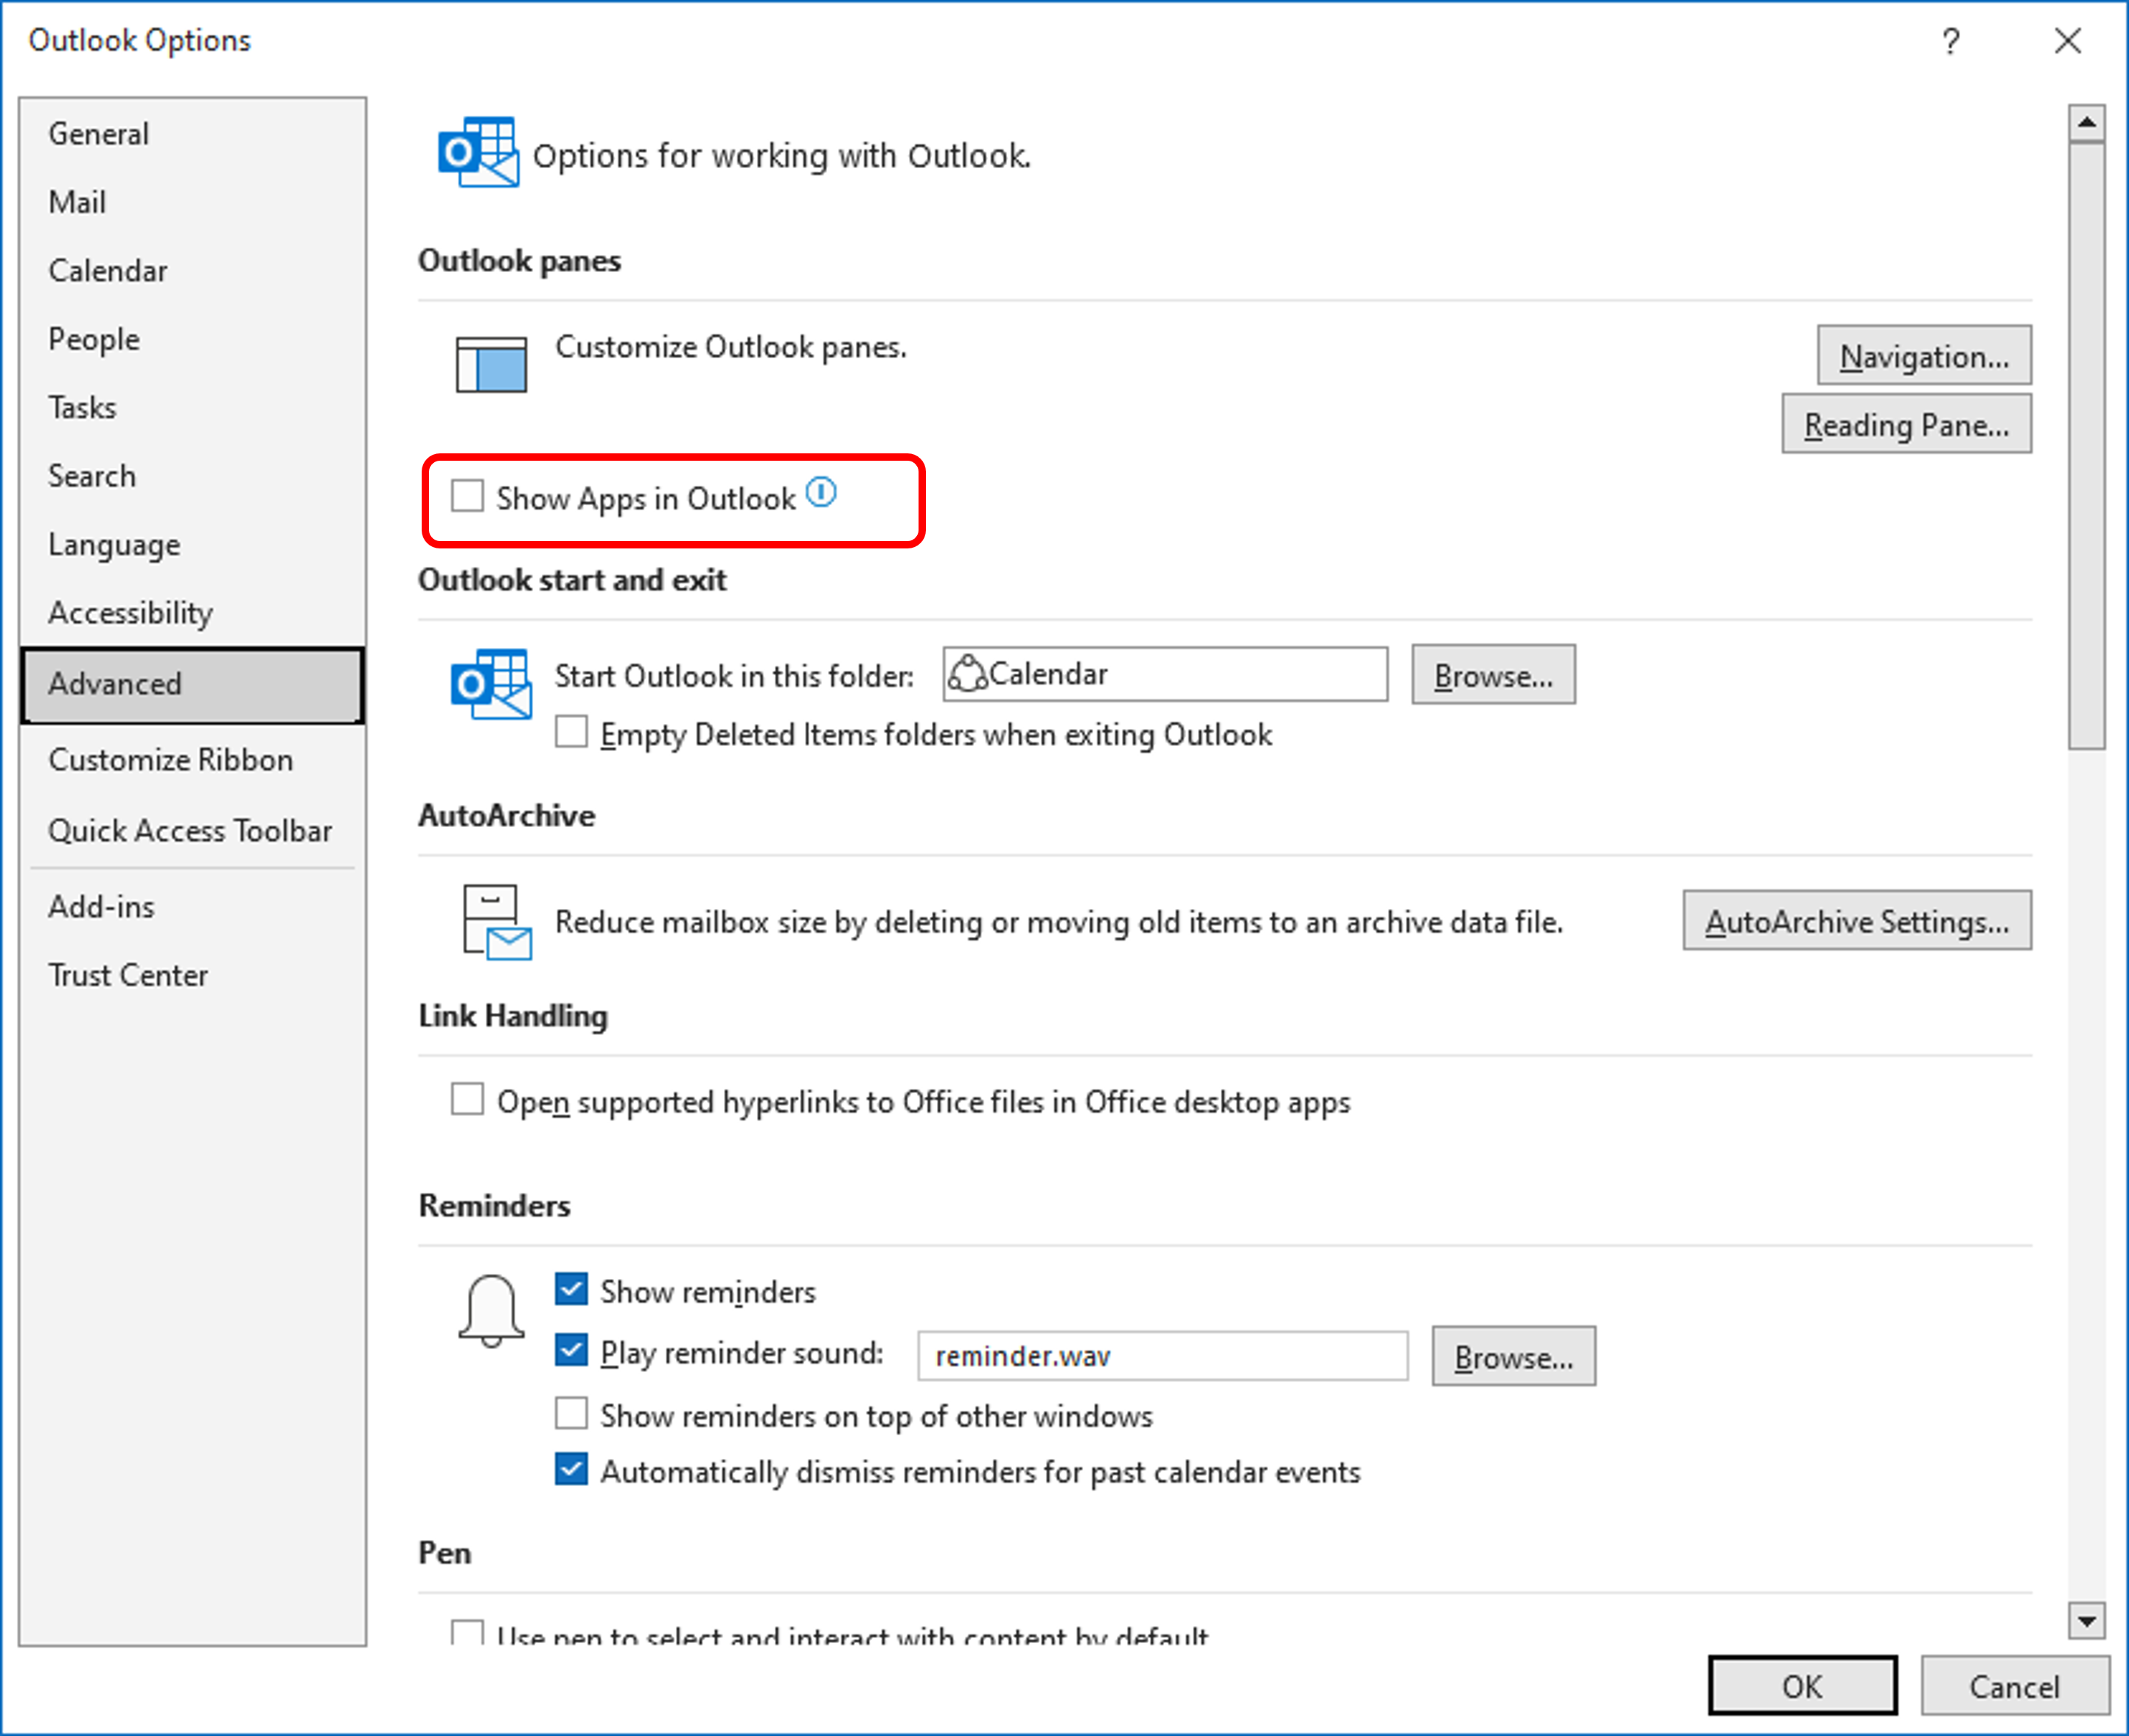Click the "Start Outlook in this folder:" label
This screenshot has height=1736, width=2129.
point(734,676)
